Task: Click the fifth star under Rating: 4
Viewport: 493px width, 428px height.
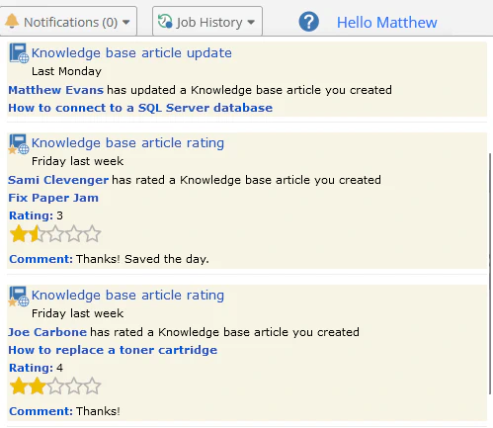Action: [92, 385]
